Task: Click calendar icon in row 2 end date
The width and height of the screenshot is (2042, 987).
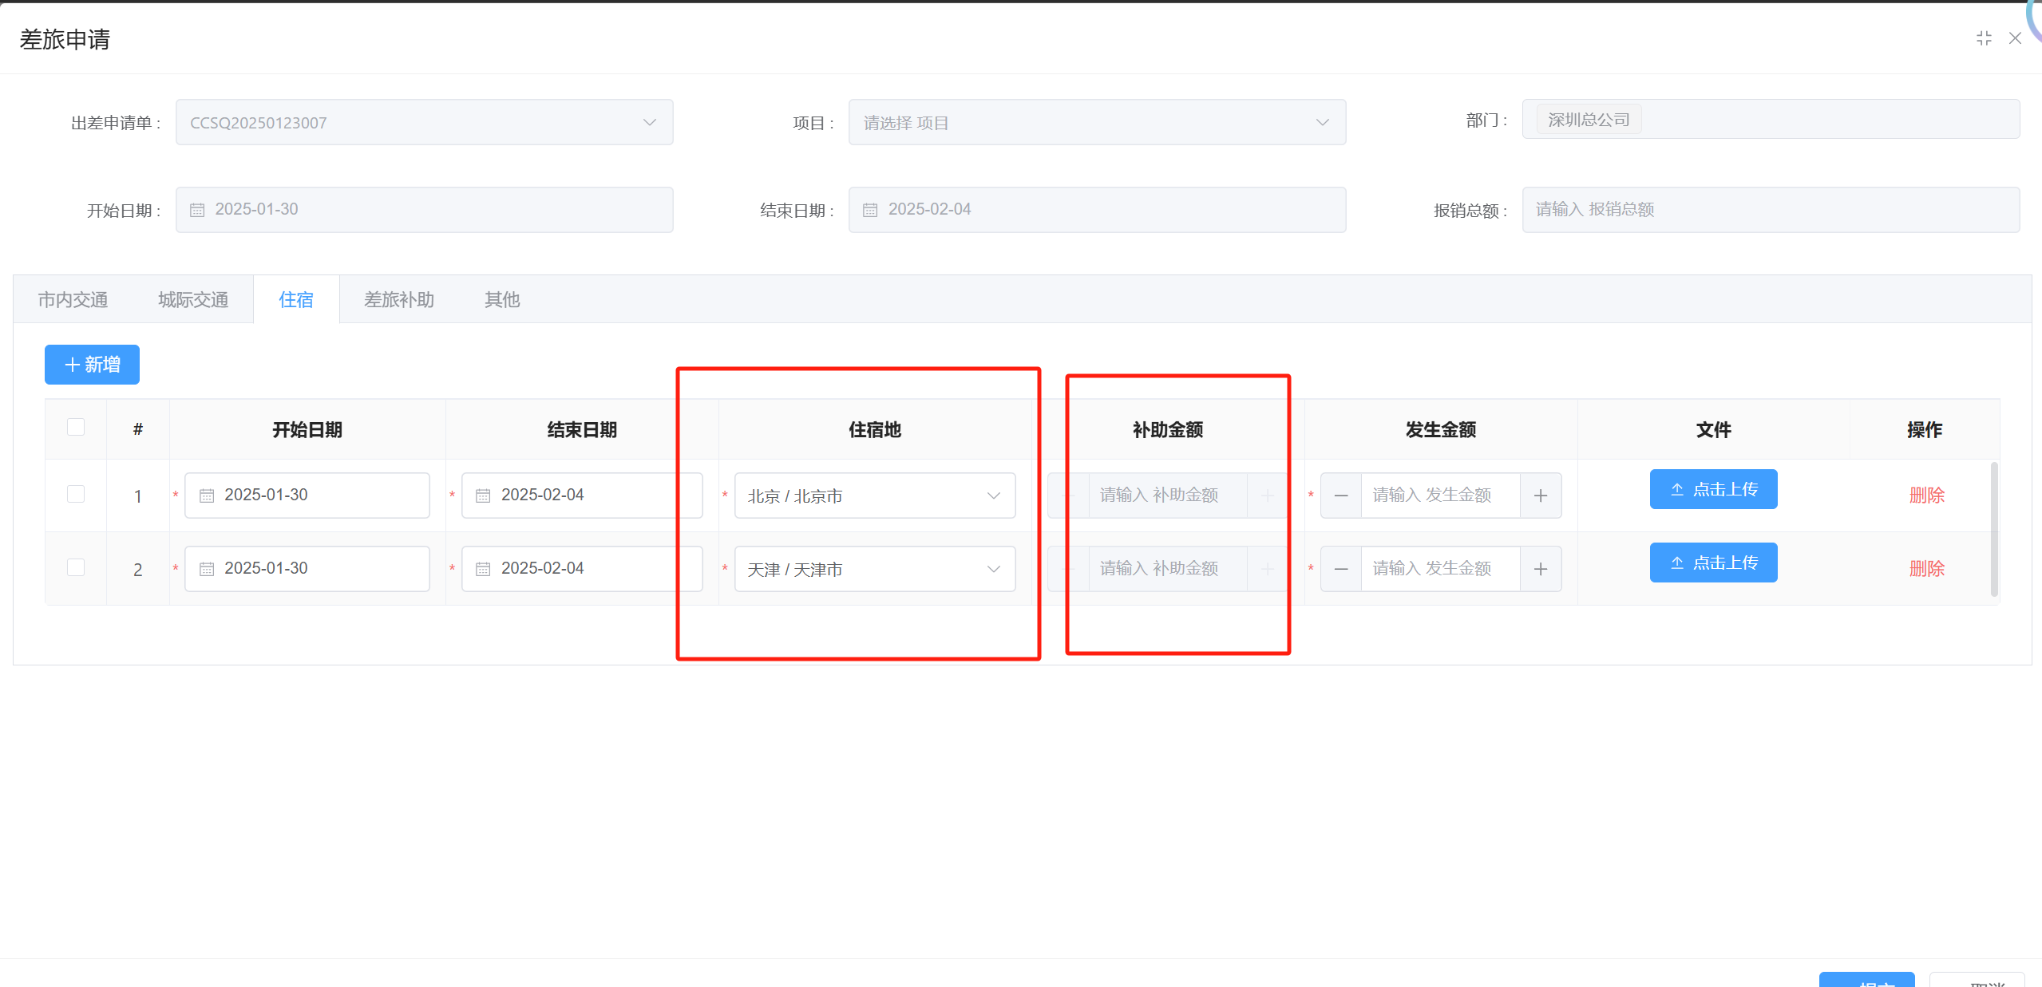Action: [482, 569]
